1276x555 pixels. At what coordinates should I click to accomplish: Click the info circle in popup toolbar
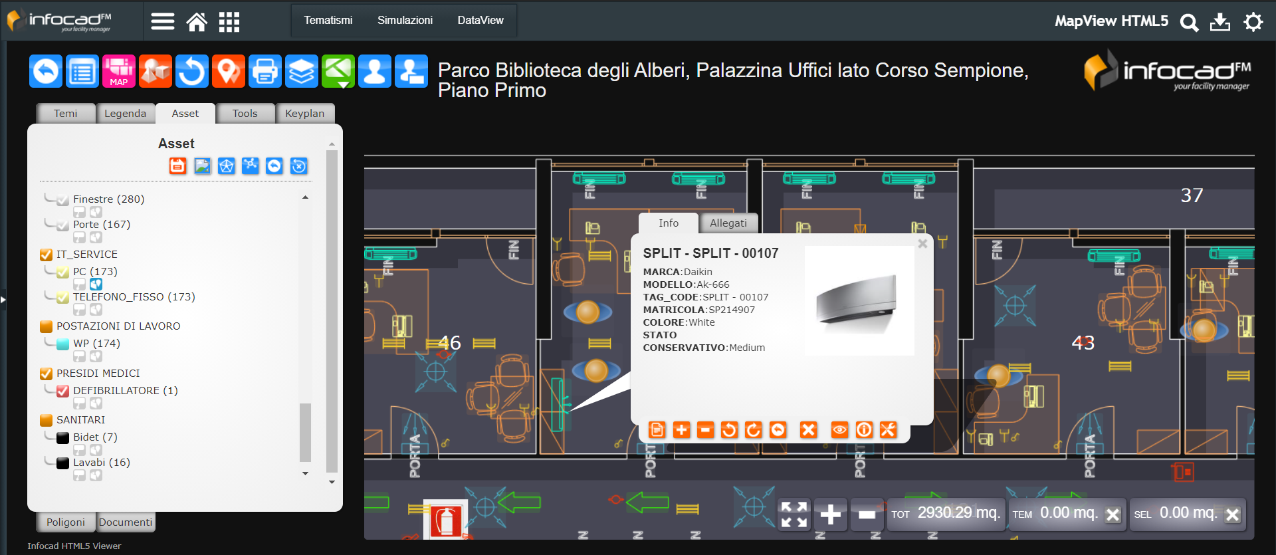864,430
